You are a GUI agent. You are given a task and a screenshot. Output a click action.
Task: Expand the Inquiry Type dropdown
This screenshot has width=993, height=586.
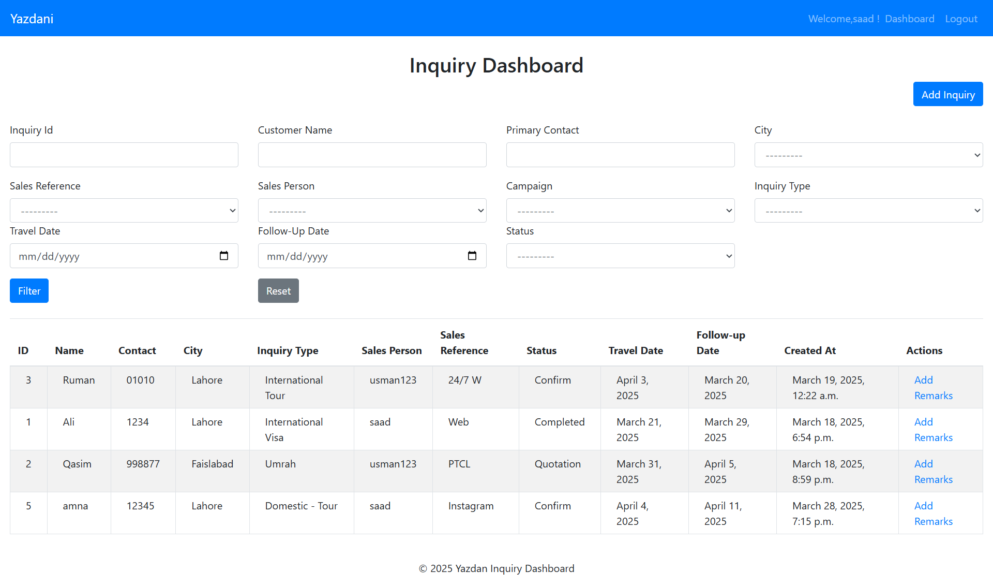868,211
